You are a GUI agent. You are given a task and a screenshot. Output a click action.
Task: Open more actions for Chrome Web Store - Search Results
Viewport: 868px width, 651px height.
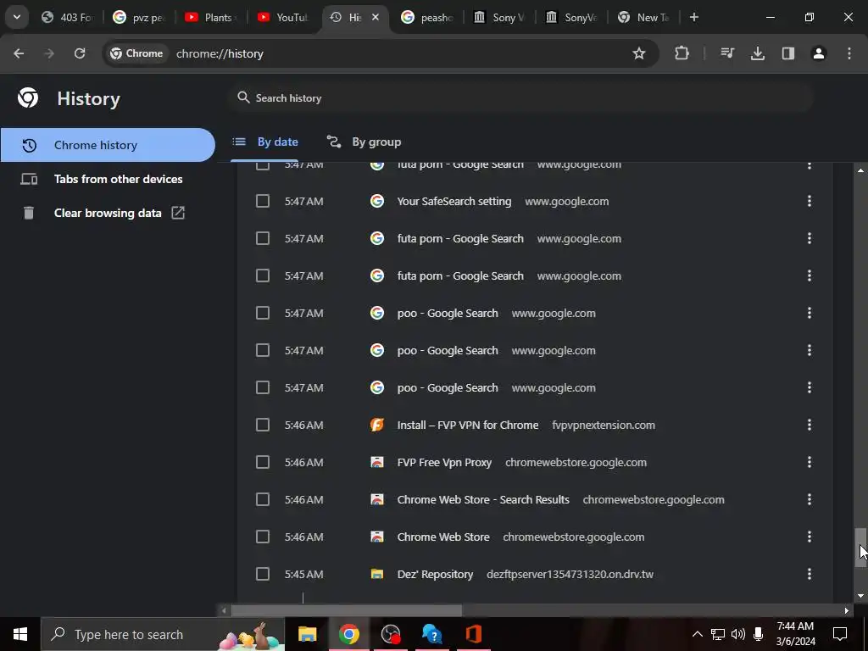tap(810, 499)
